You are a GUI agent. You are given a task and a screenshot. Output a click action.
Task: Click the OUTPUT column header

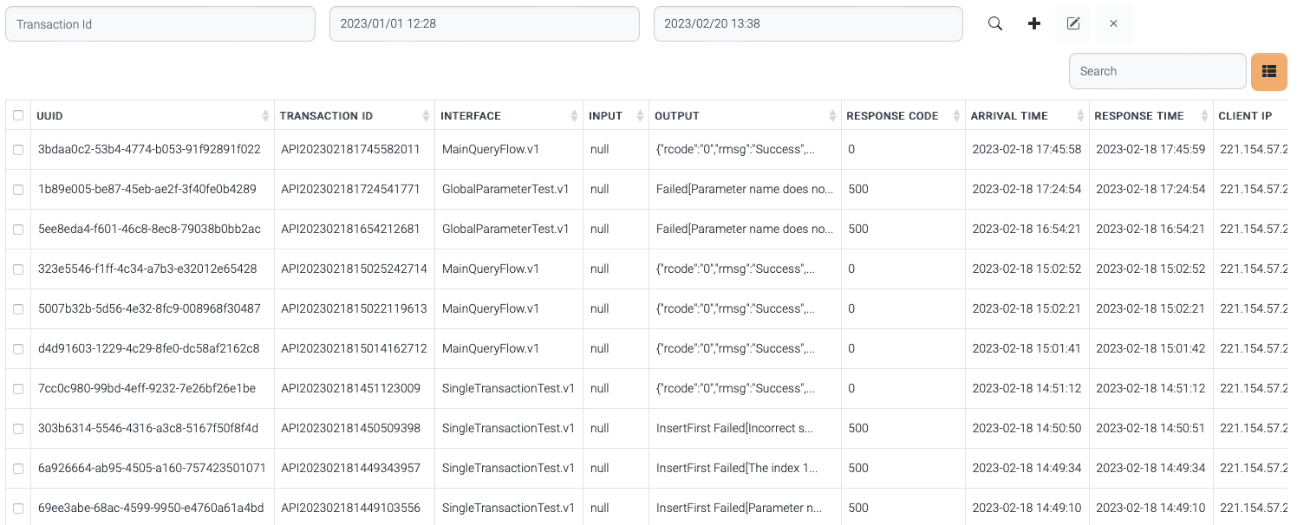(677, 116)
